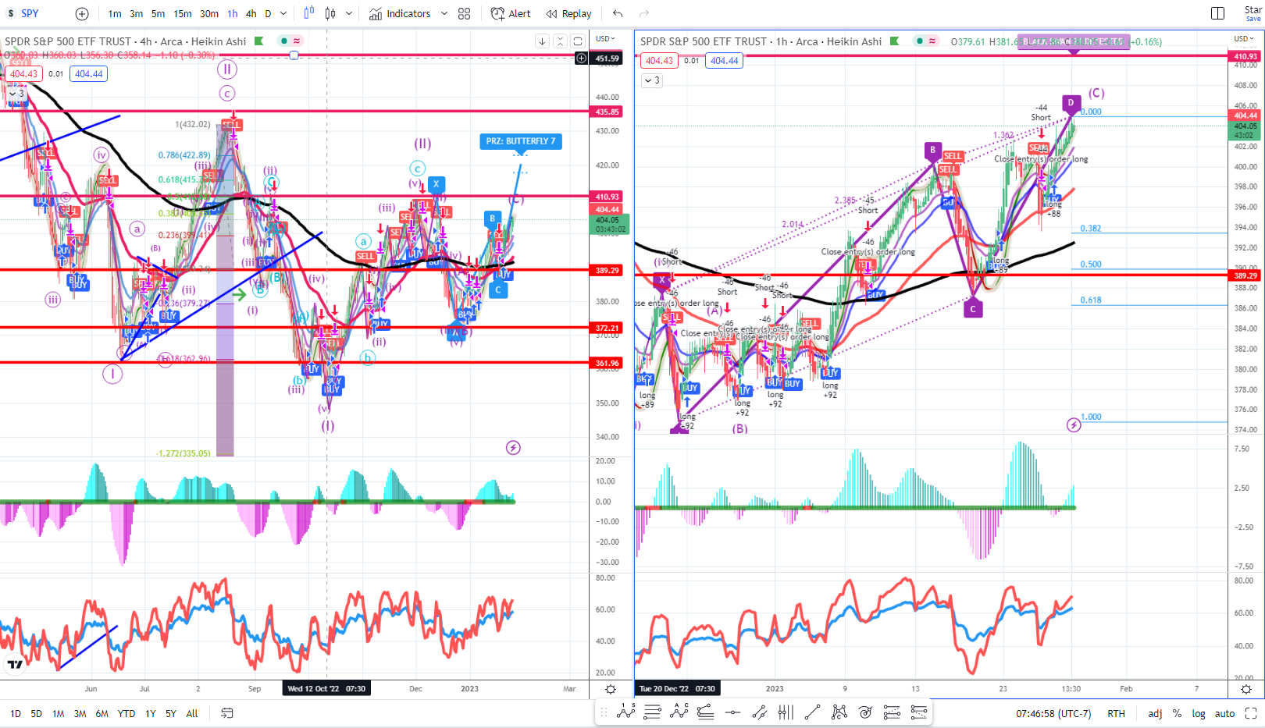Open the Indicators dialog
The height and width of the screenshot is (728, 1265).
click(x=400, y=13)
